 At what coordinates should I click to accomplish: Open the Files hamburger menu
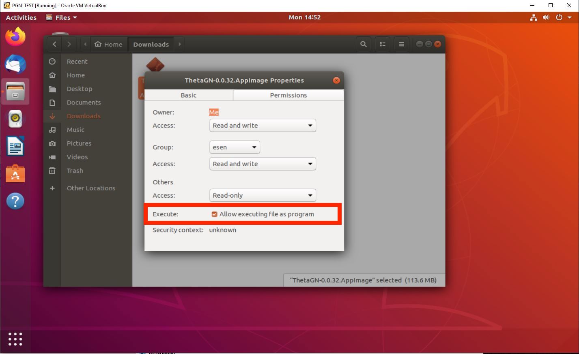(401, 44)
